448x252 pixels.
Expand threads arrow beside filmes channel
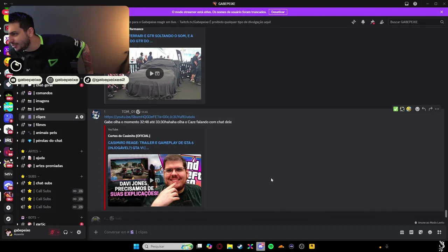point(17,125)
